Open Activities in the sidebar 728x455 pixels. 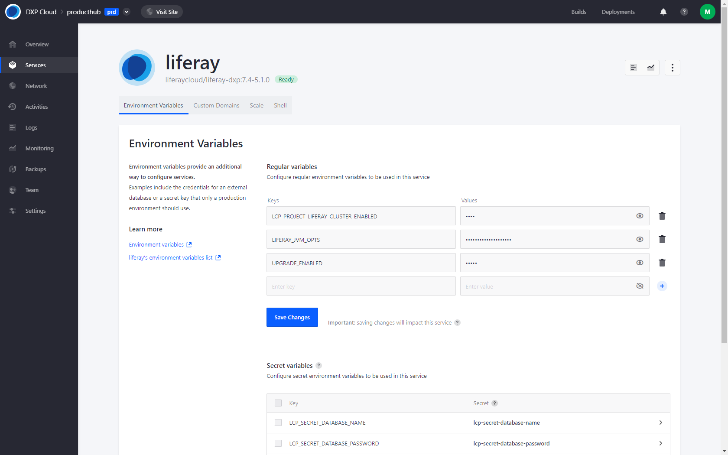point(39,107)
